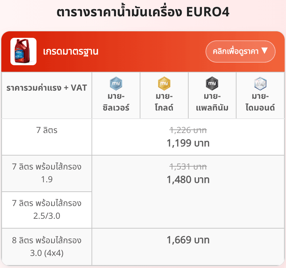The width and height of the screenshot is (286, 268).
Task: Select the มาย-ซิลเวอร์ column label
Action: point(116,102)
